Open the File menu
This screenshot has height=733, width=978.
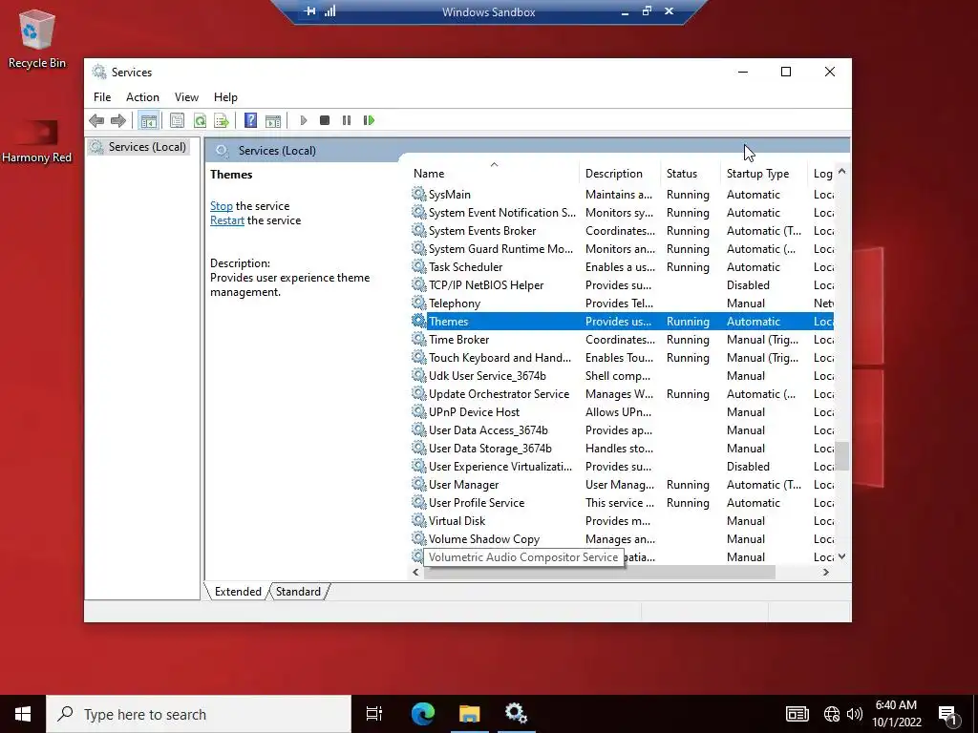(x=102, y=97)
